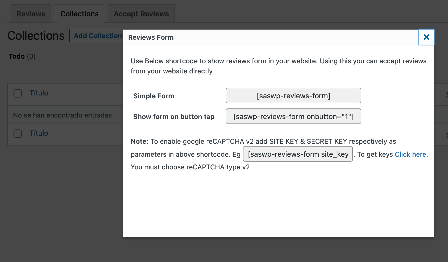The width and height of the screenshot is (448, 262).
Task: Sort by the footer Título column link
Action: coord(39,133)
